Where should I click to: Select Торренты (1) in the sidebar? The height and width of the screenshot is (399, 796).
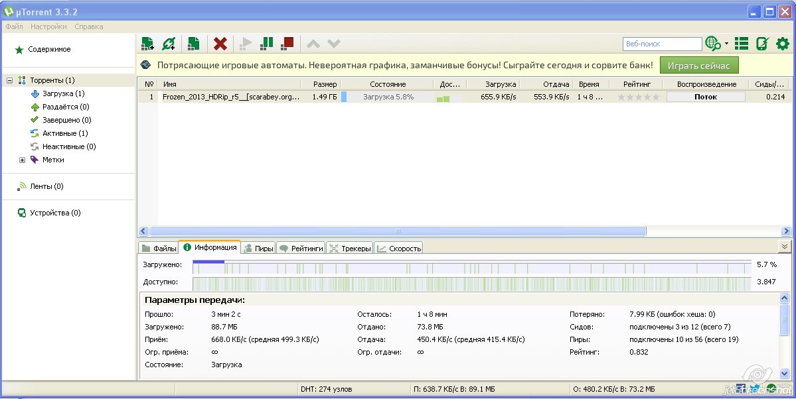(52, 80)
